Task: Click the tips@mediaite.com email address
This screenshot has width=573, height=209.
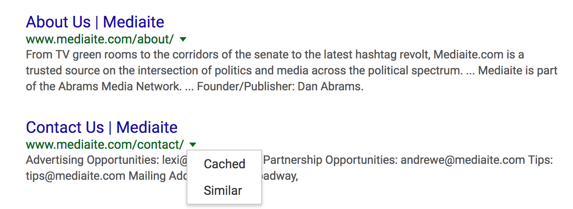Action: tap(76, 176)
